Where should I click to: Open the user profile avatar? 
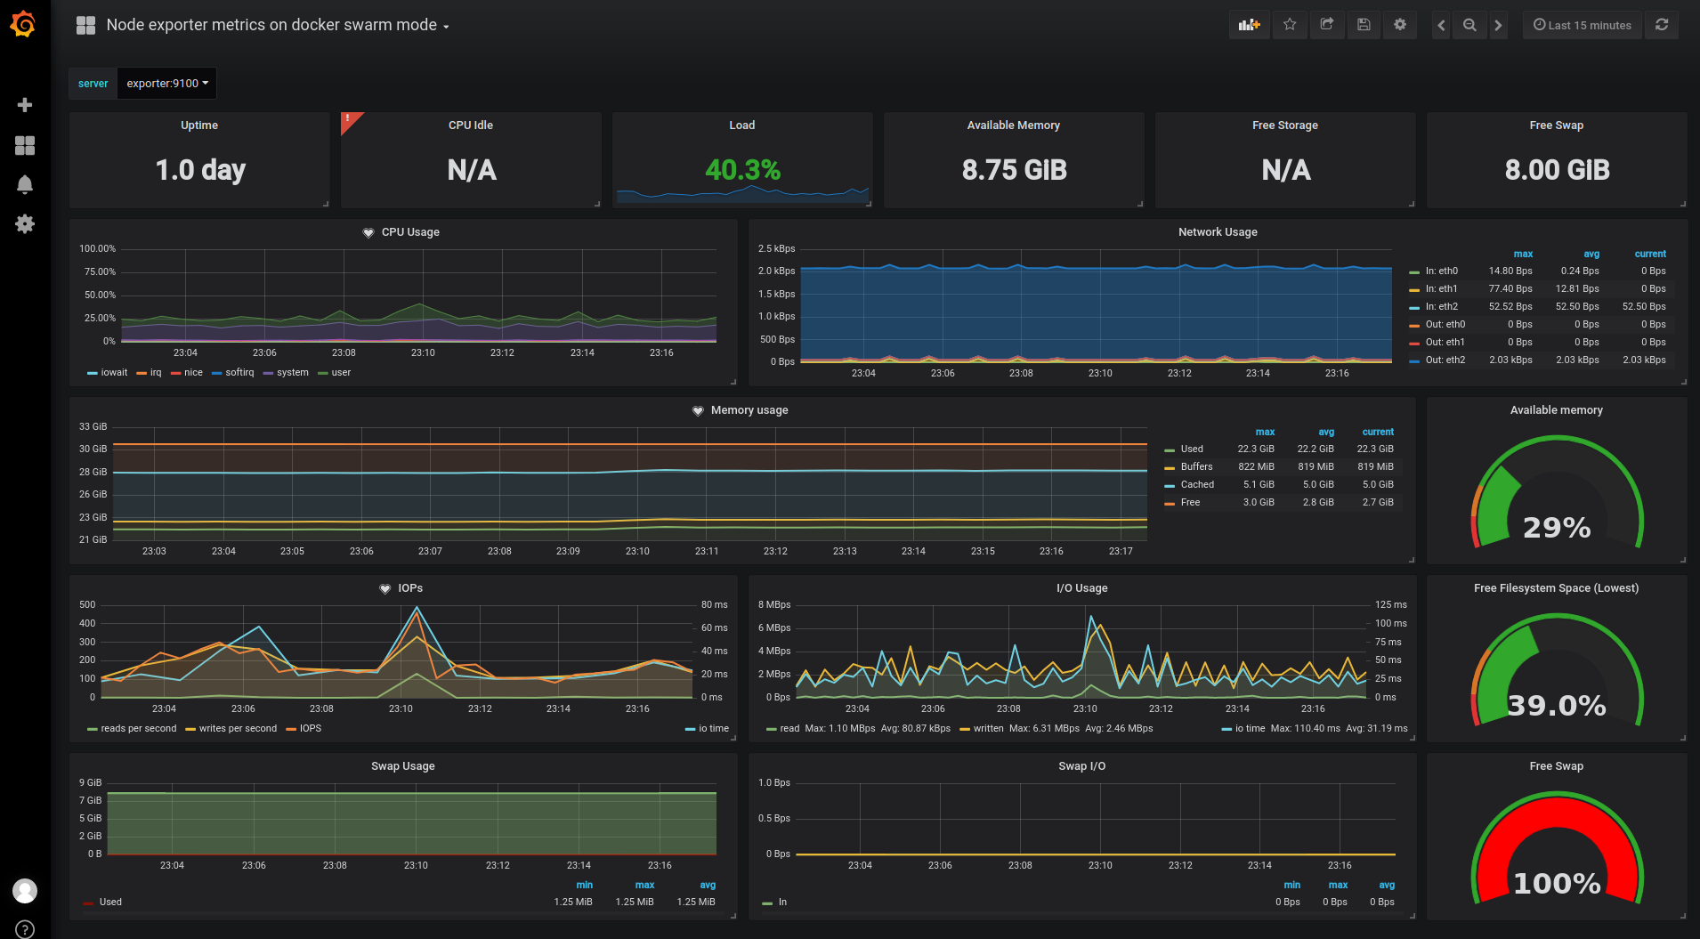[25, 890]
